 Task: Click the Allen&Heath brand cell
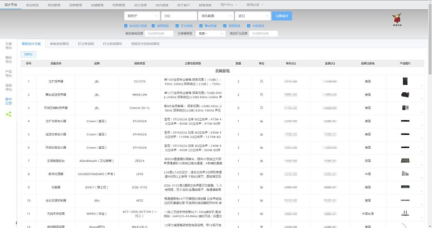tap(97, 161)
